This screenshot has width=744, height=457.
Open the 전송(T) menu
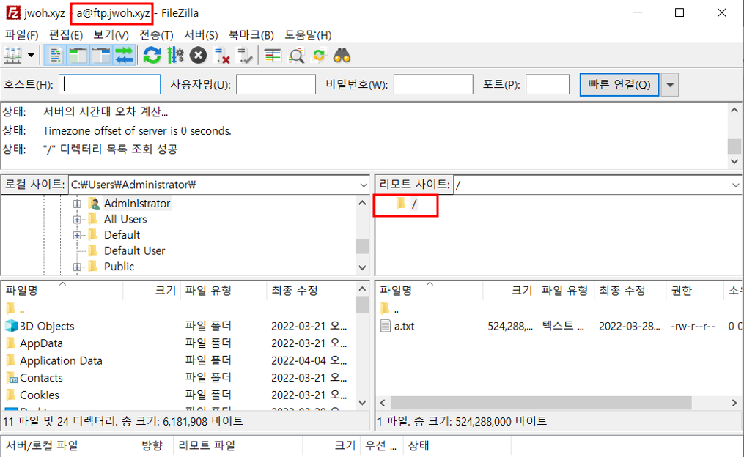coord(156,35)
